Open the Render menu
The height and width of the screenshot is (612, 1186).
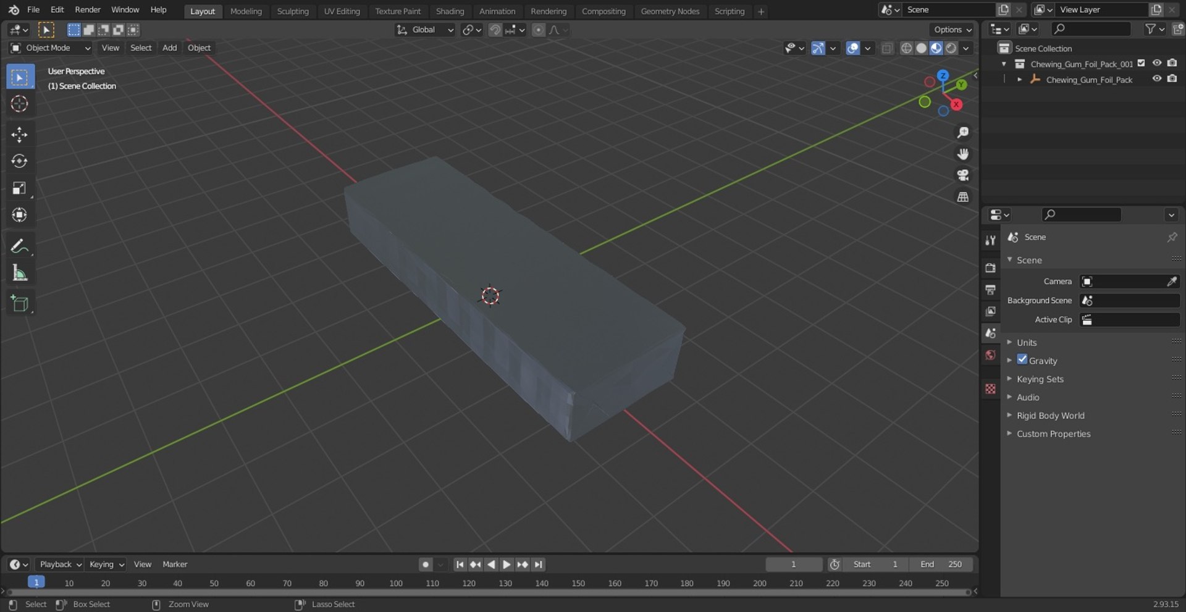click(x=88, y=10)
